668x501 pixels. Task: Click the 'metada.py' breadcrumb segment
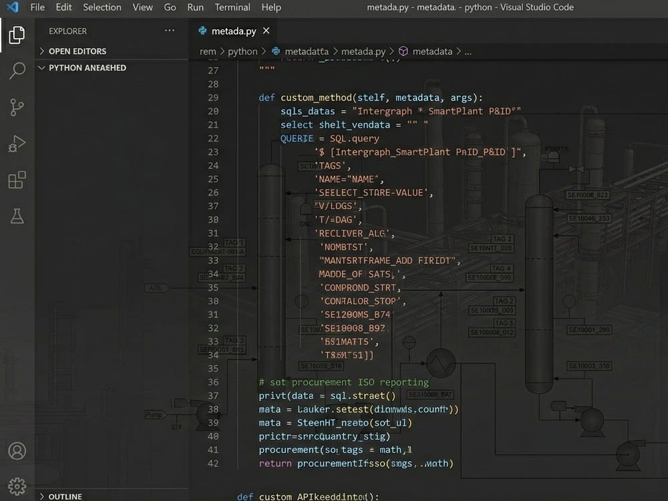[363, 51]
